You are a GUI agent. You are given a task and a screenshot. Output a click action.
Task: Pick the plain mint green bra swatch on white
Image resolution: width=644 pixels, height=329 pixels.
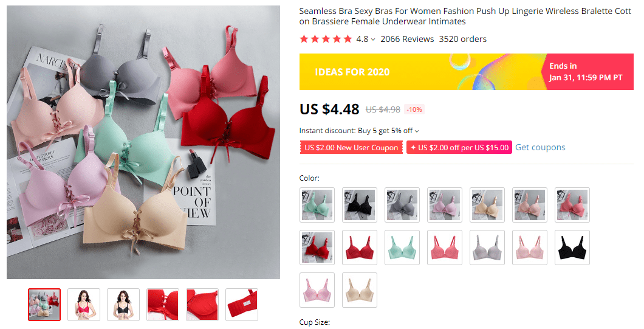click(x=402, y=247)
